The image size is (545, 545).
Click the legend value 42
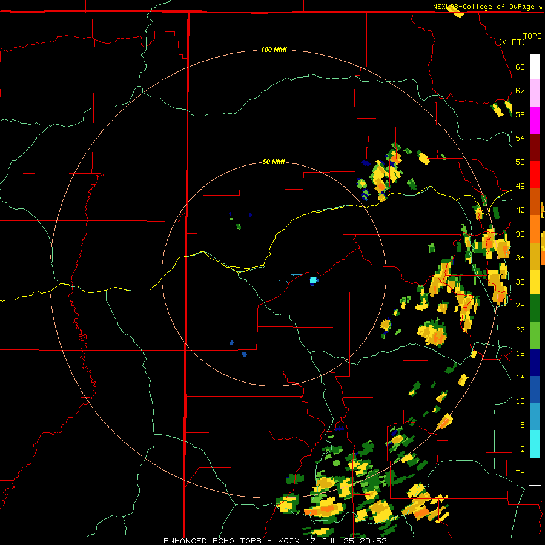[x=520, y=210]
